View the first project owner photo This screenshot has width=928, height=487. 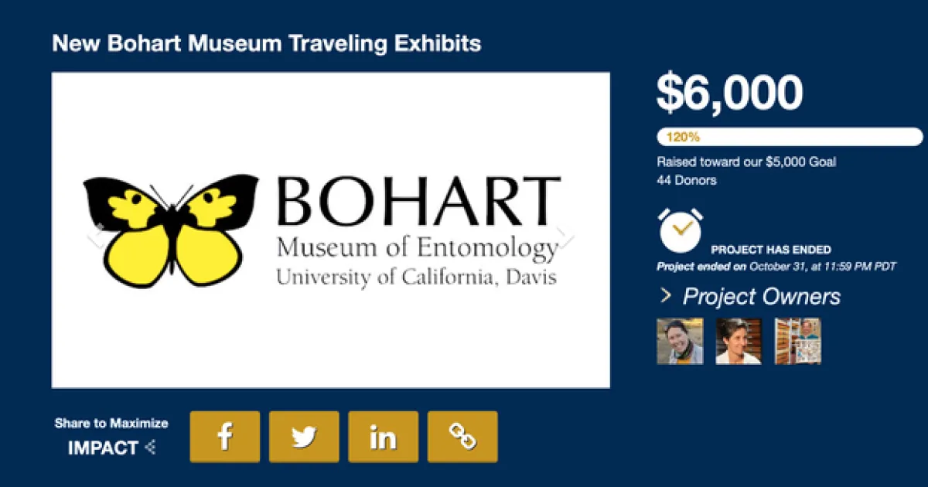680,341
